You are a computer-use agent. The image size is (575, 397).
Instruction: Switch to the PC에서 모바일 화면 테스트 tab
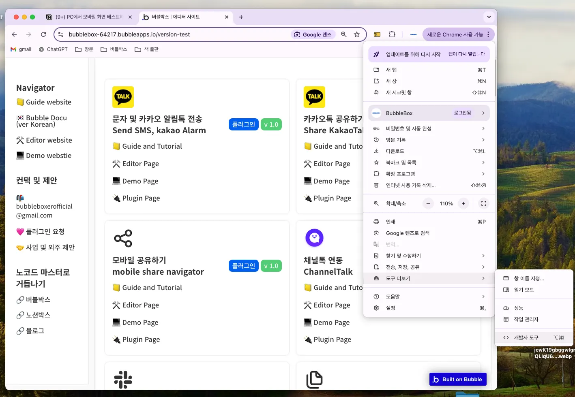click(89, 17)
